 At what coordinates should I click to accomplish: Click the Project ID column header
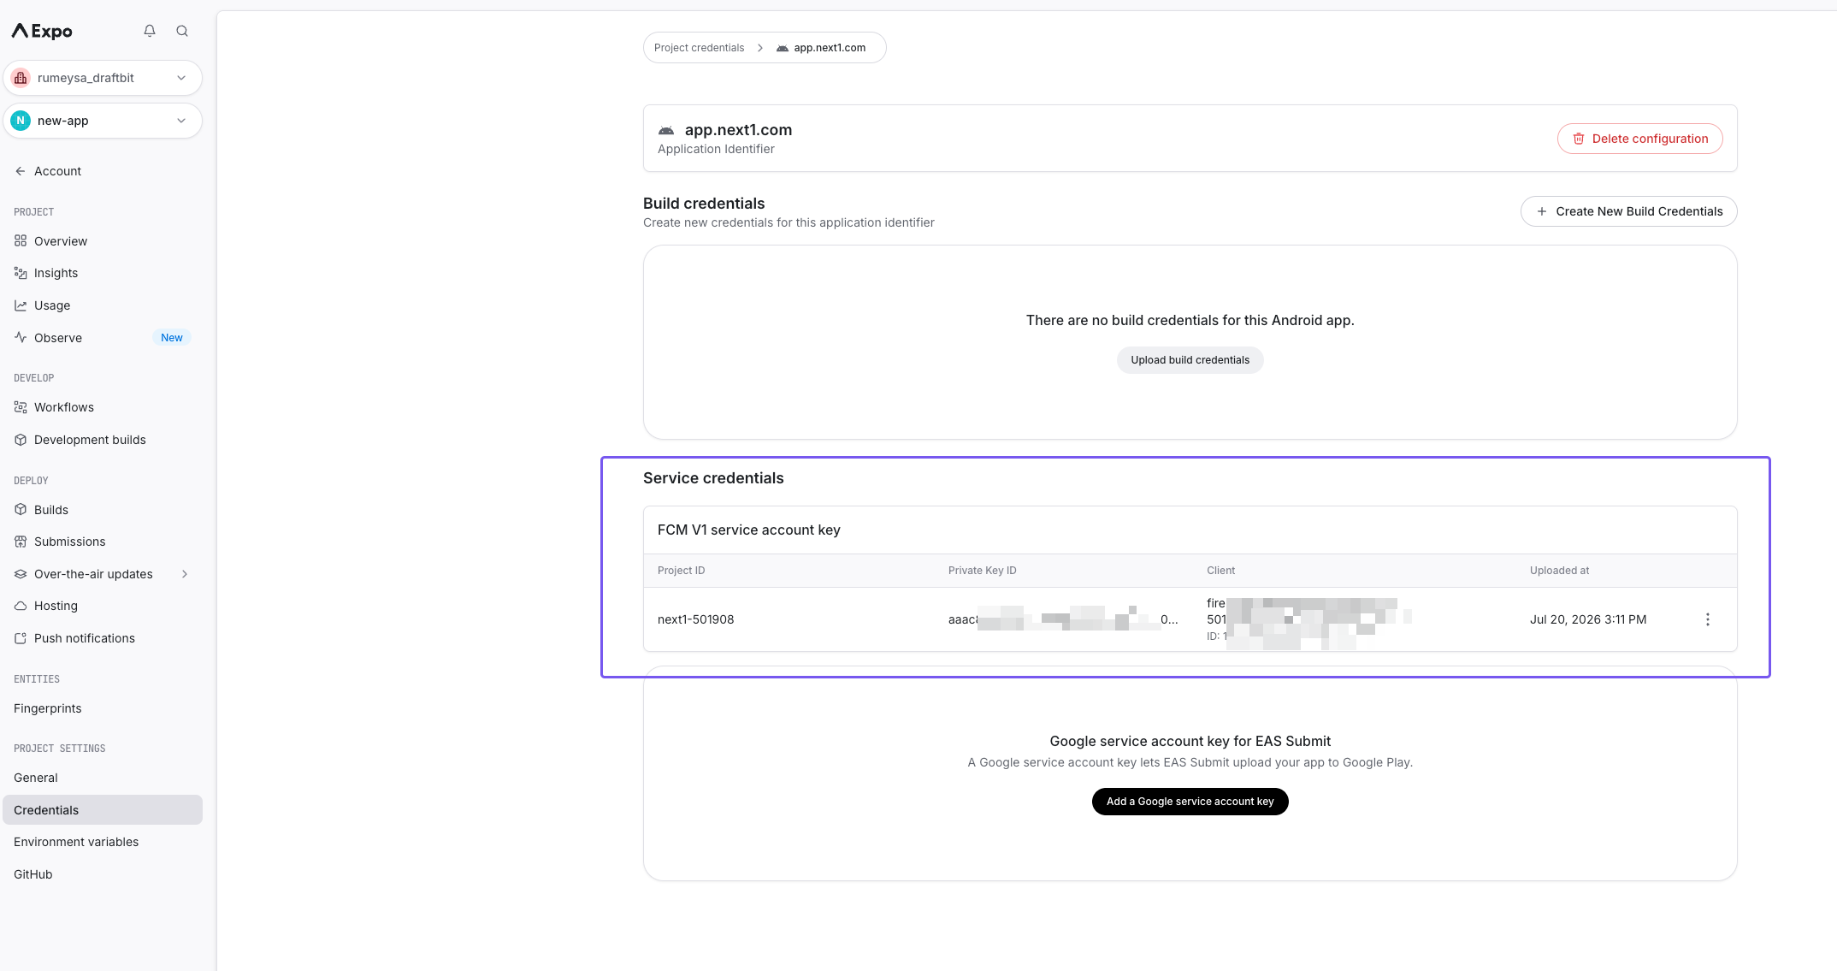tap(681, 571)
